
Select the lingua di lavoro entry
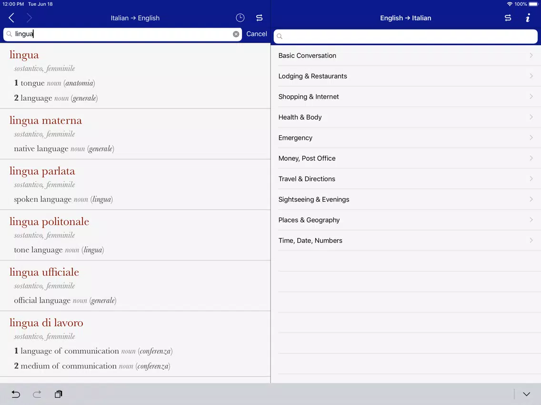pos(135,344)
